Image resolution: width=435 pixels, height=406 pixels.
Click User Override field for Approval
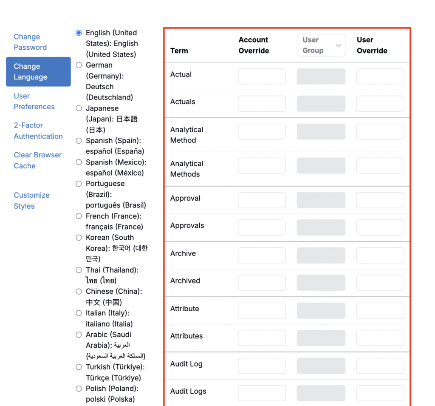(x=380, y=200)
